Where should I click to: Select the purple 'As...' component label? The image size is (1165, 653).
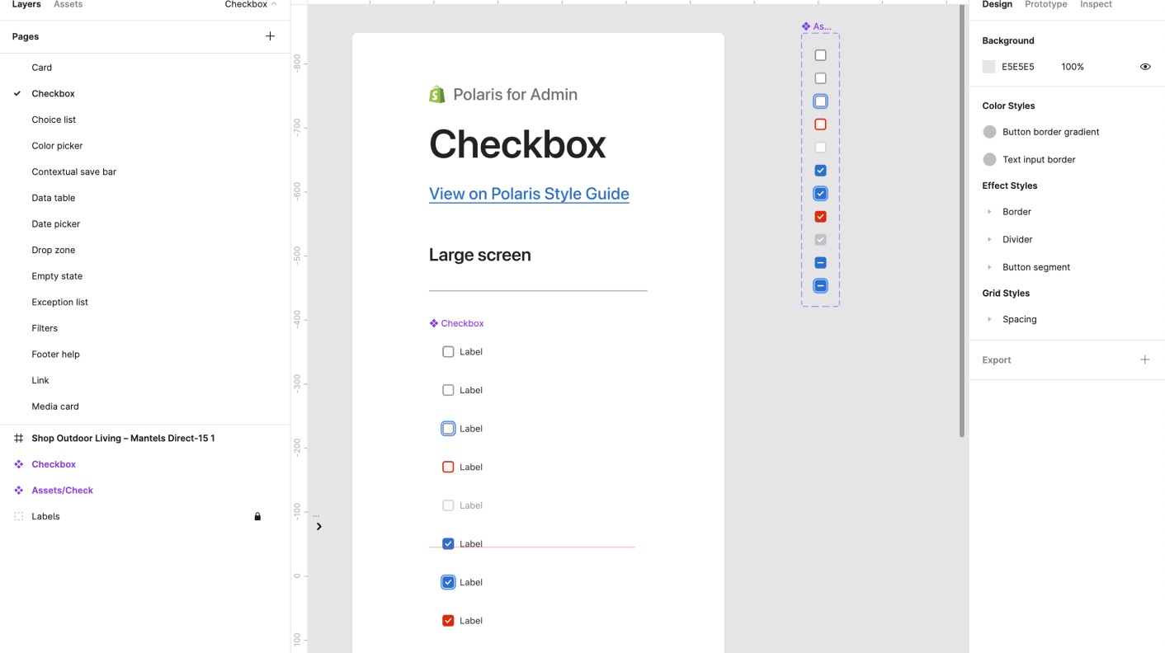click(x=816, y=26)
